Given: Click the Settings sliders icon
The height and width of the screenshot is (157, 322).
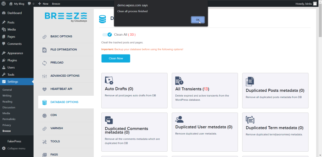Looking at the screenshot, I should 4,82.
